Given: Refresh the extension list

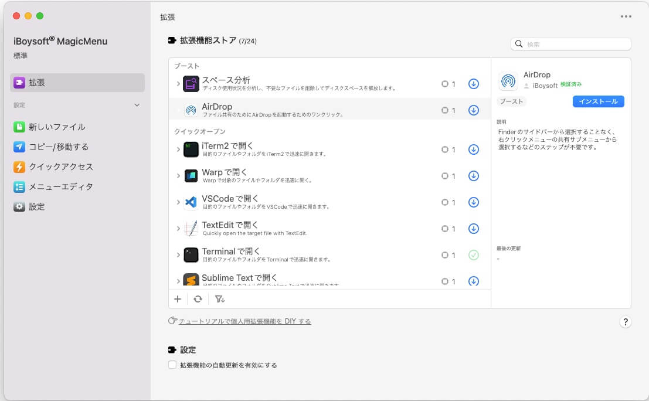Looking at the screenshot, I should click(198, 299).
